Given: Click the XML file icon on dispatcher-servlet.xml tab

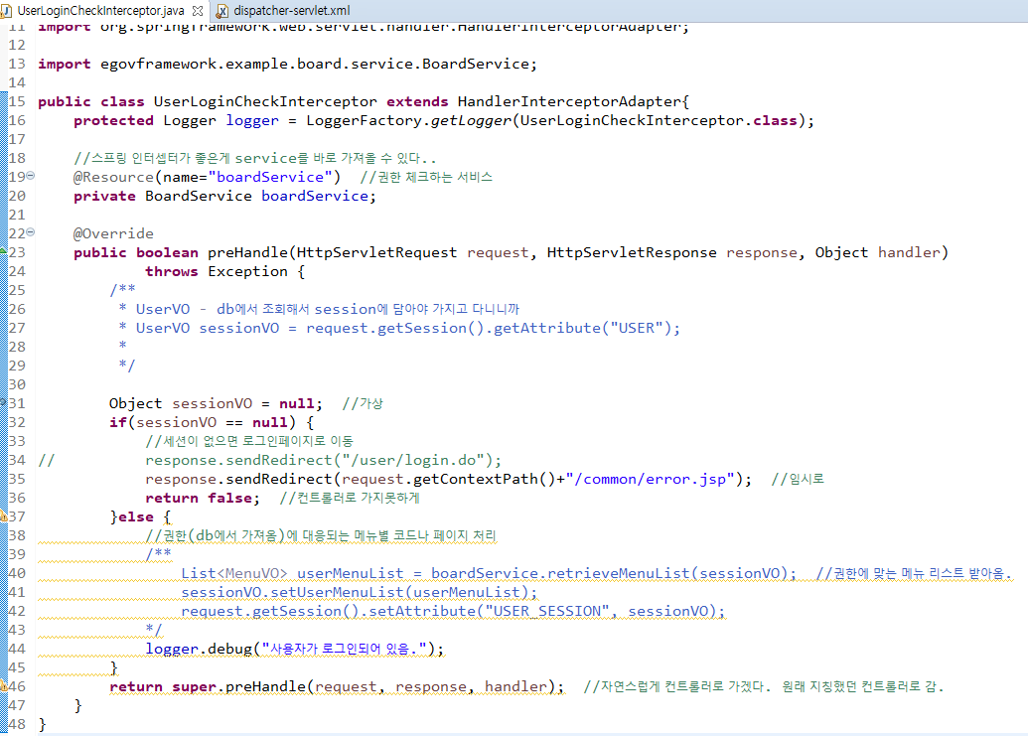Looking at the screenshot, I should click(x=222, y=11).
